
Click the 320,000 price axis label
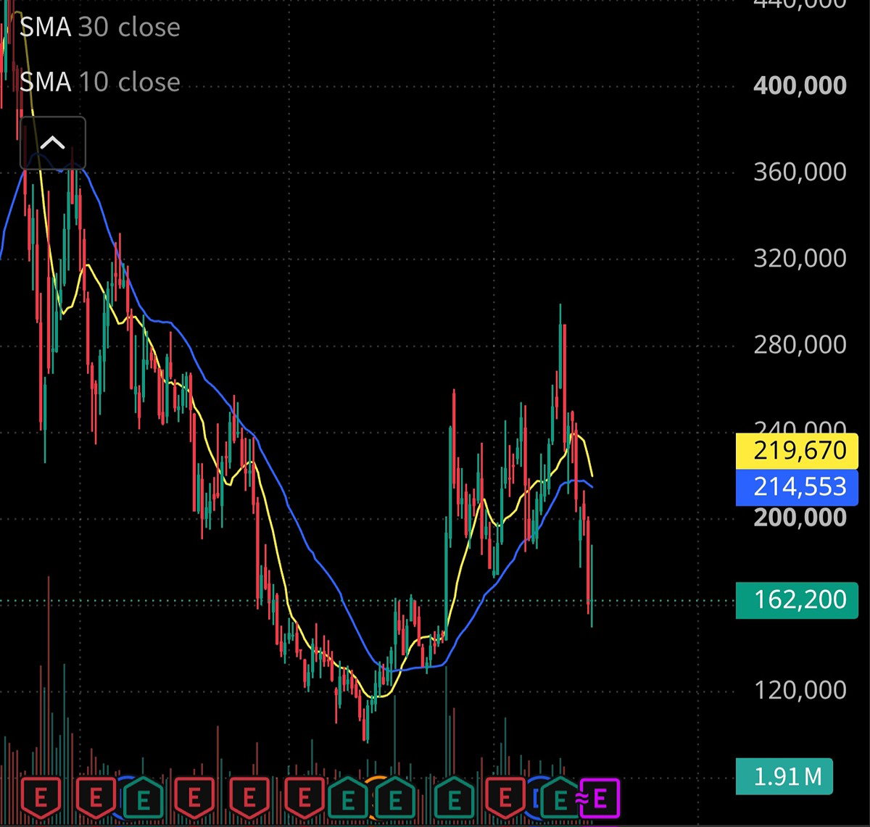click(800, 258)
